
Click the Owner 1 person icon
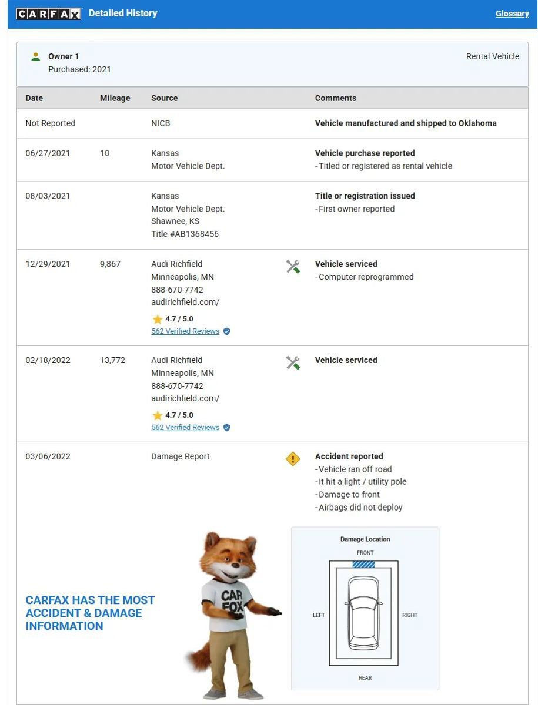coord(35,57)
